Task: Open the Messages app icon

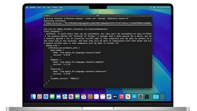Action: [x=52, y=97]
